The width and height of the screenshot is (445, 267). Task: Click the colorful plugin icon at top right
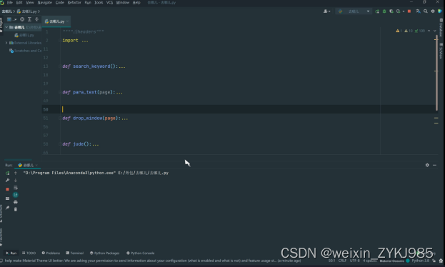click(440, 11)
